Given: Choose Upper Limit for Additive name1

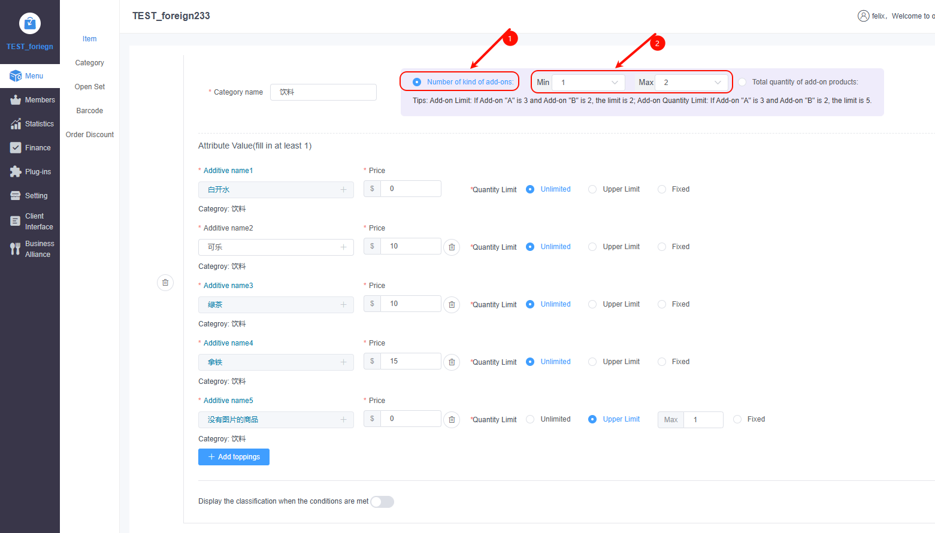Looking at the screenshot, I should click(x=592, y=189).
